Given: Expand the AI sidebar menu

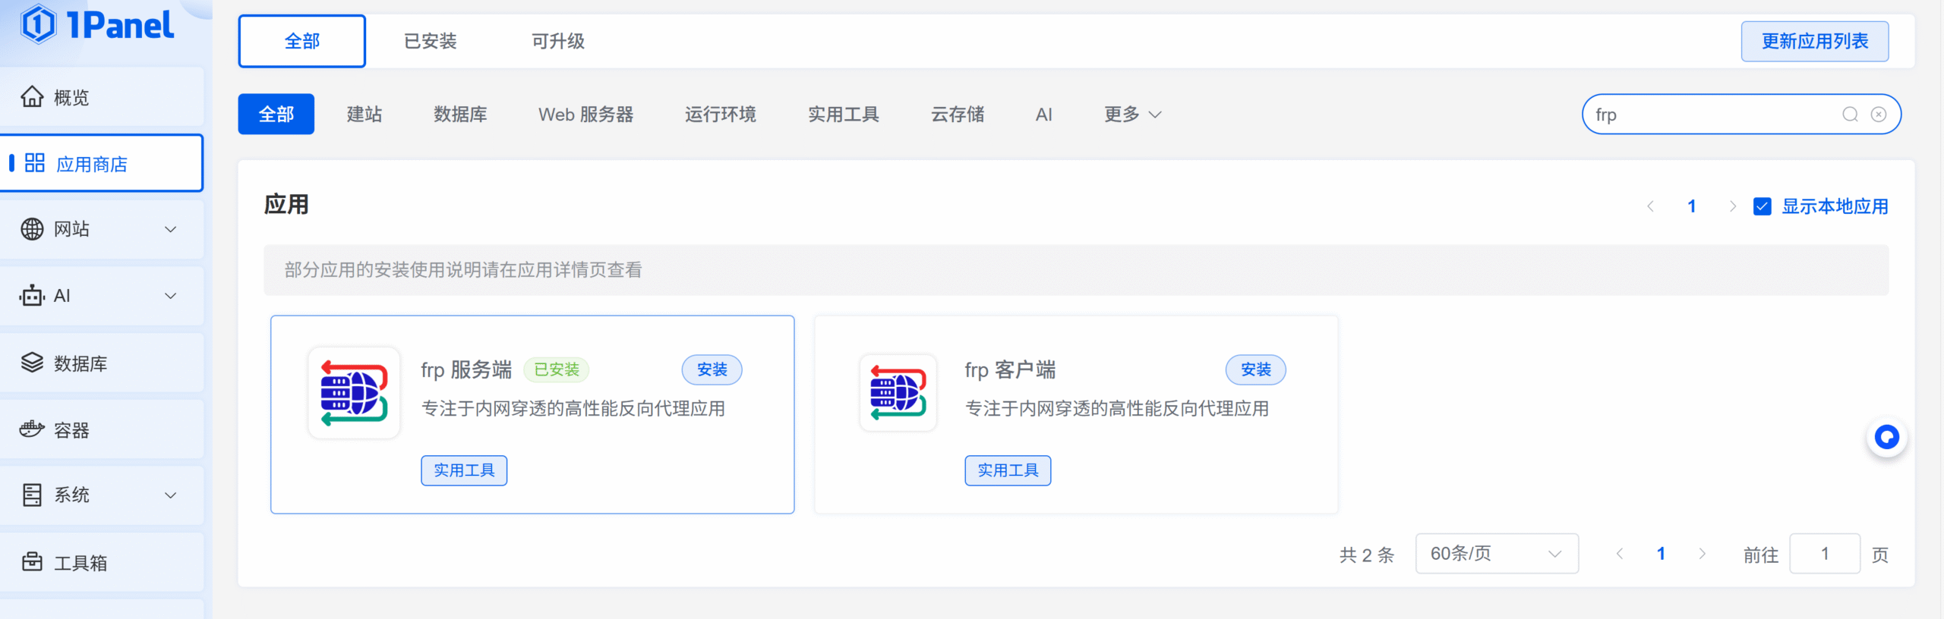Looking at the screenshot, I should 171,296.
